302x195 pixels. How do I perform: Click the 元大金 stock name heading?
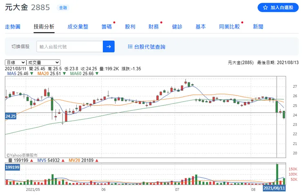[x=16, y=7]
